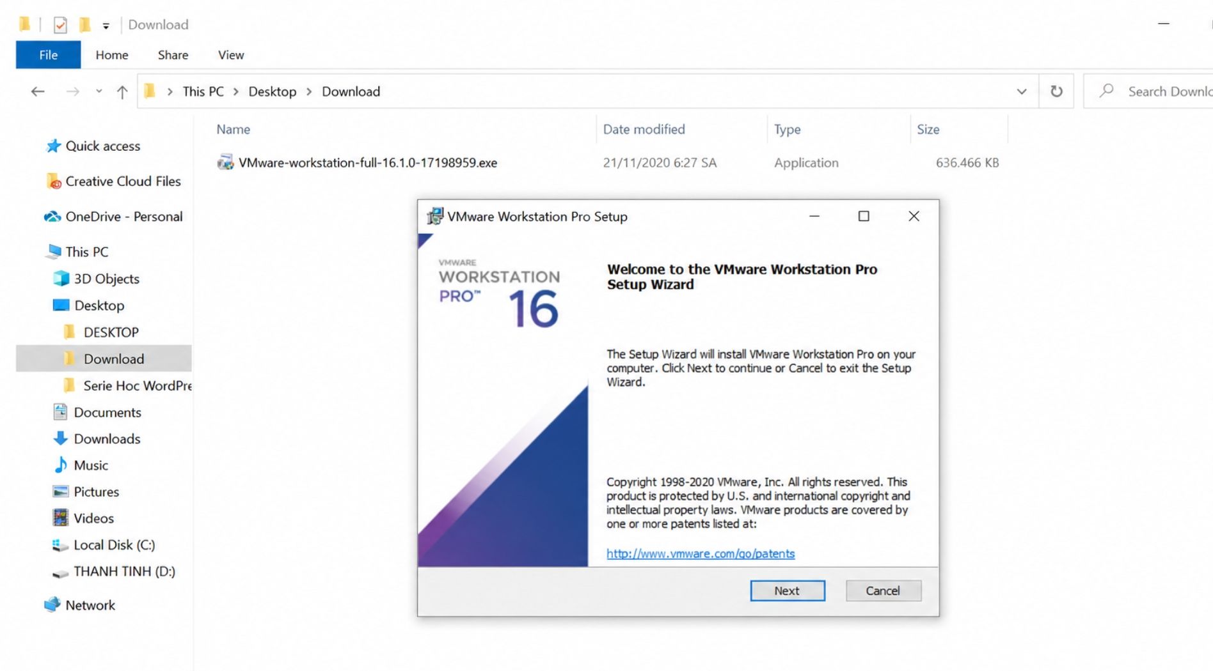Go up one folder level

click(122, 92)
